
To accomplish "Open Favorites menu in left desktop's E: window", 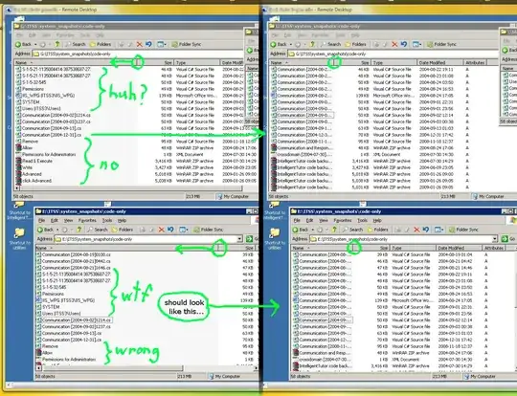I will (x=87, y=220).
